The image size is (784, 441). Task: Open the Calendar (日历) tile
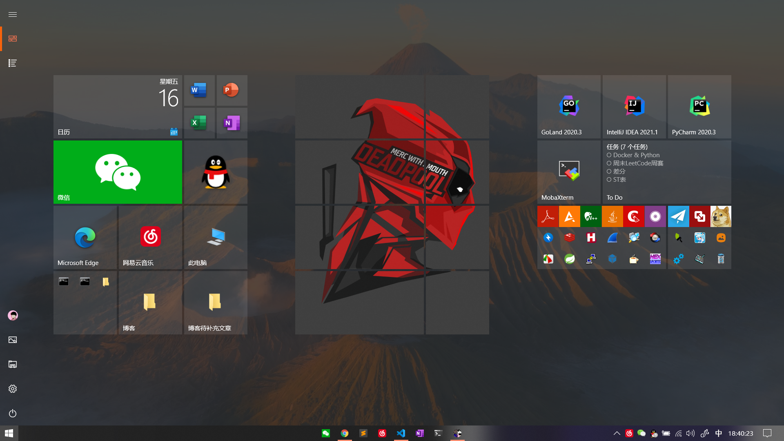click(x=118, y=107)
